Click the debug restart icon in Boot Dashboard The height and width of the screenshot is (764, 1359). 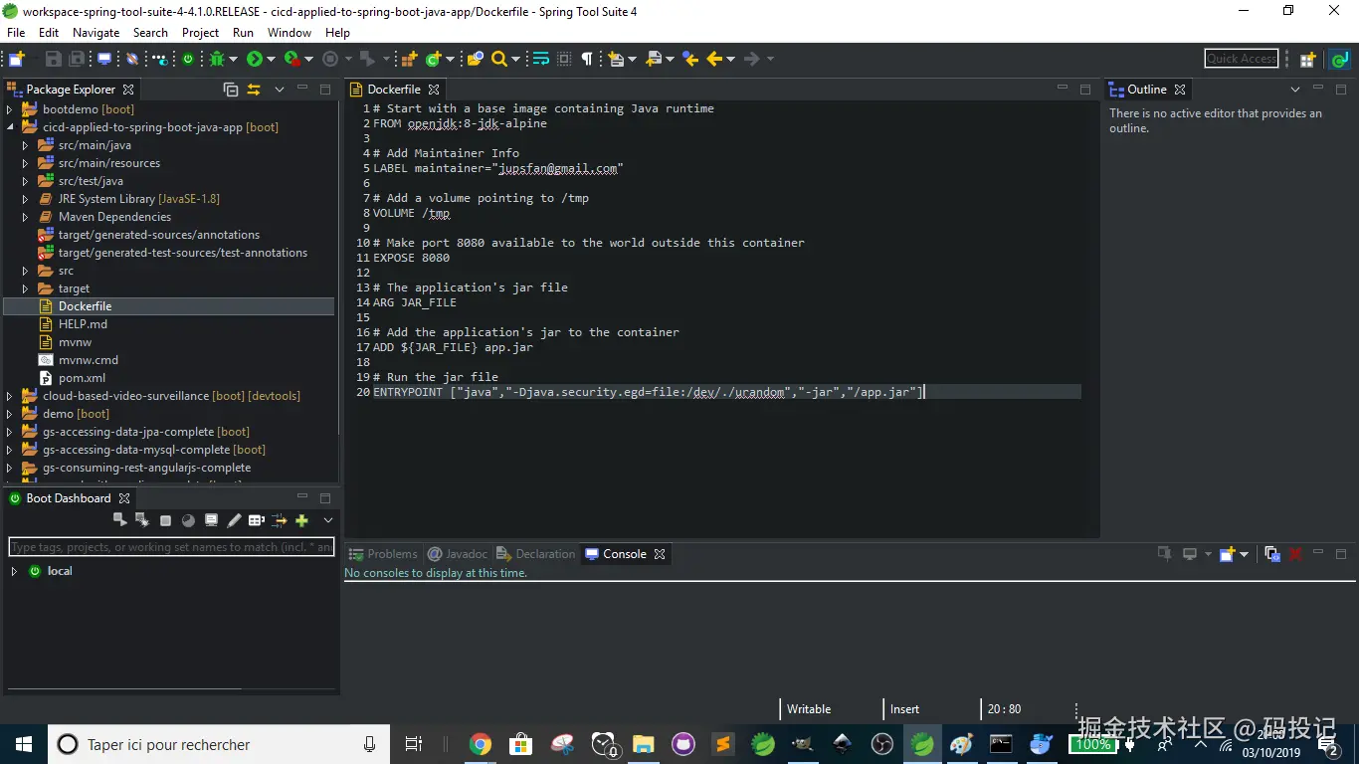tap(142, 520)
